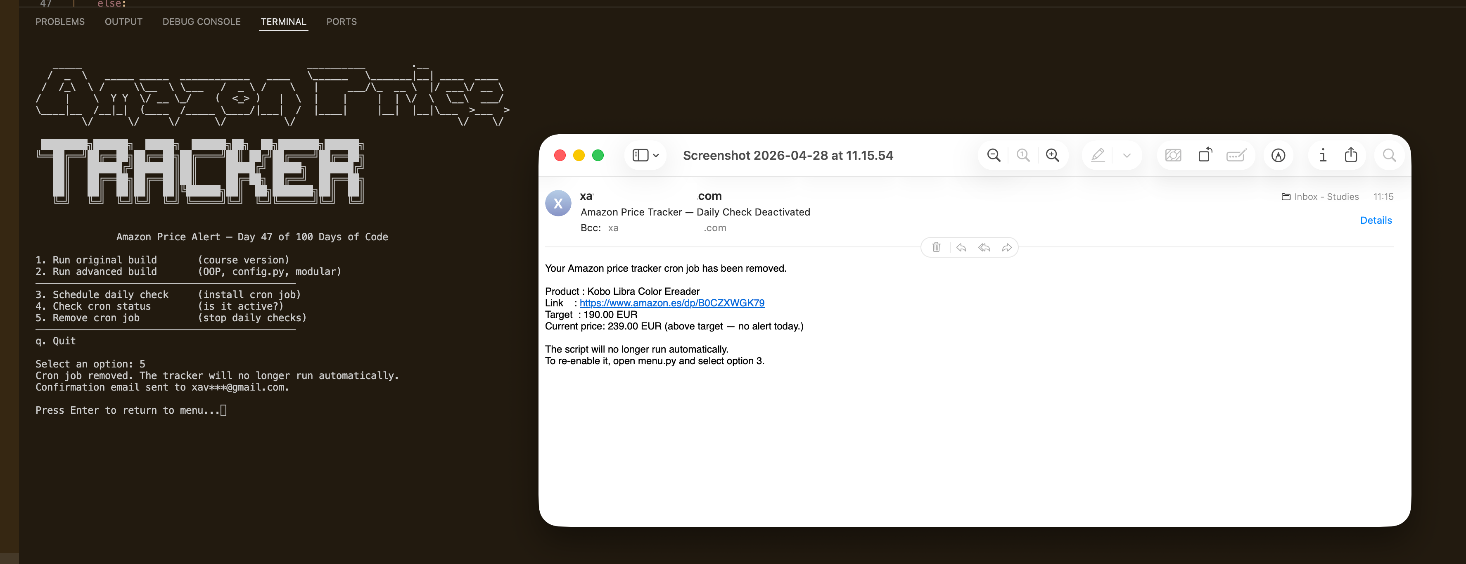
Task: Click 'Confirmation email sent' terminal line
Action: click(162, 388)
